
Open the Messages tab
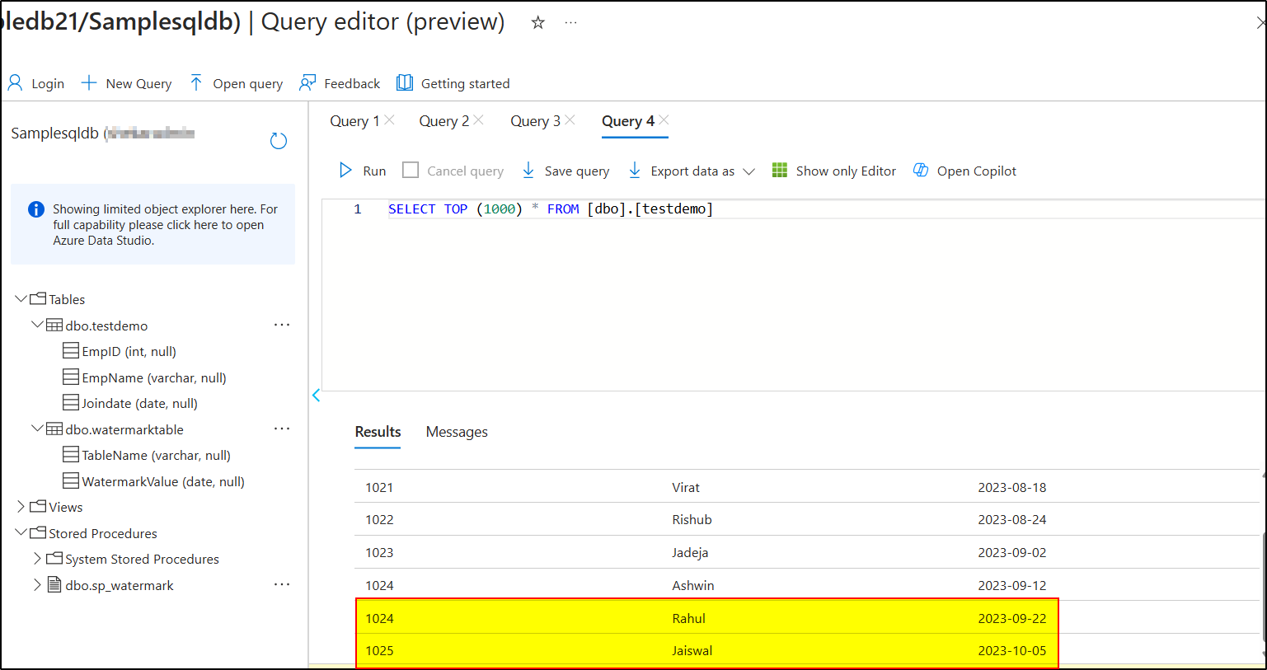click(x=457, y=432)
